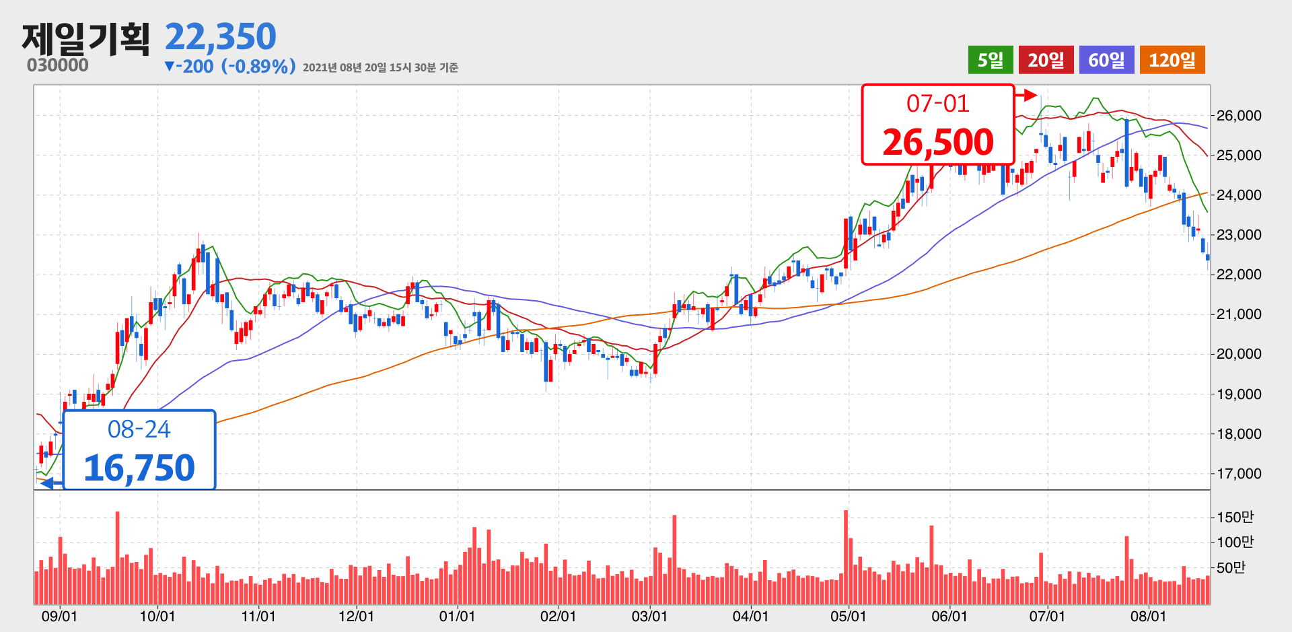Click the 08/01 date axis label
The width and height of the screenshot is (1292, 632).
click(1148, 617)
